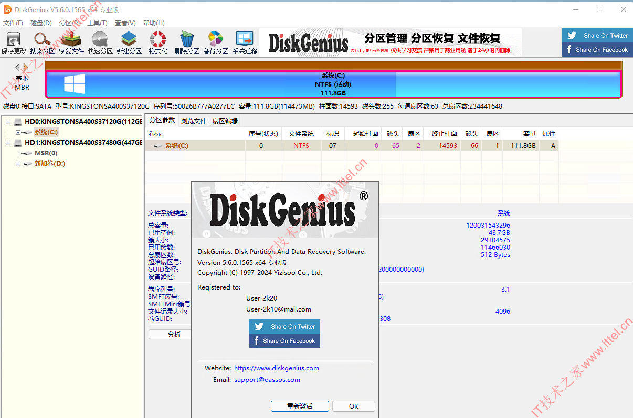Select the 快速分区 quick partition icon
Image resolution: width=633 pixels, height=418 pixels.
point(100,42)
